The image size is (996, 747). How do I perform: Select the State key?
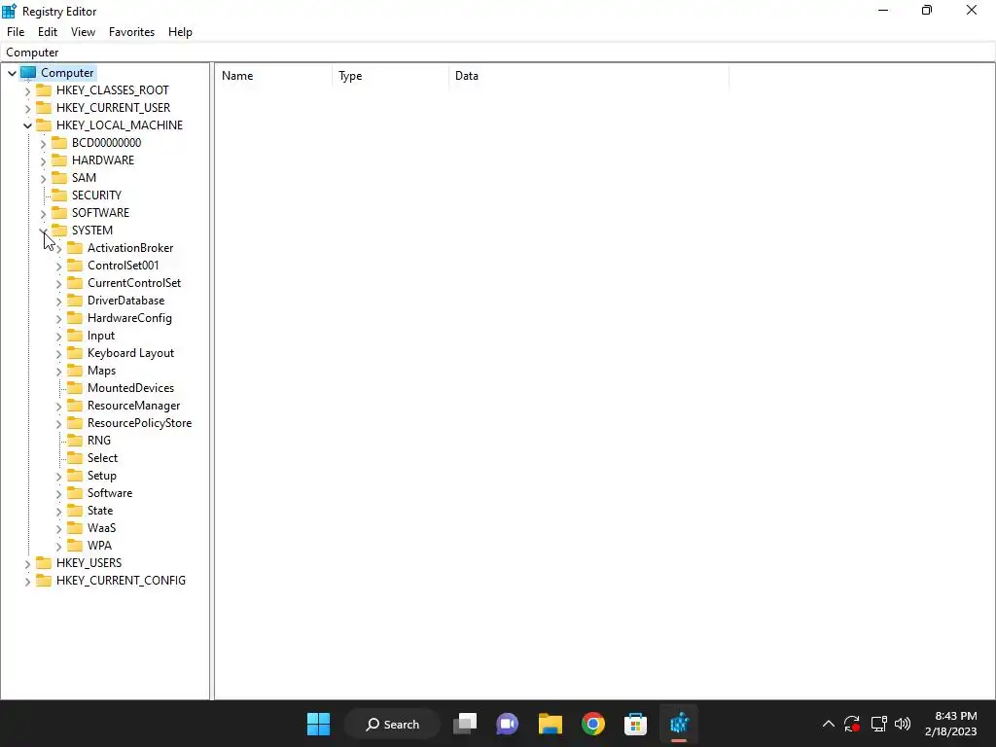click(x=100, y=511)
